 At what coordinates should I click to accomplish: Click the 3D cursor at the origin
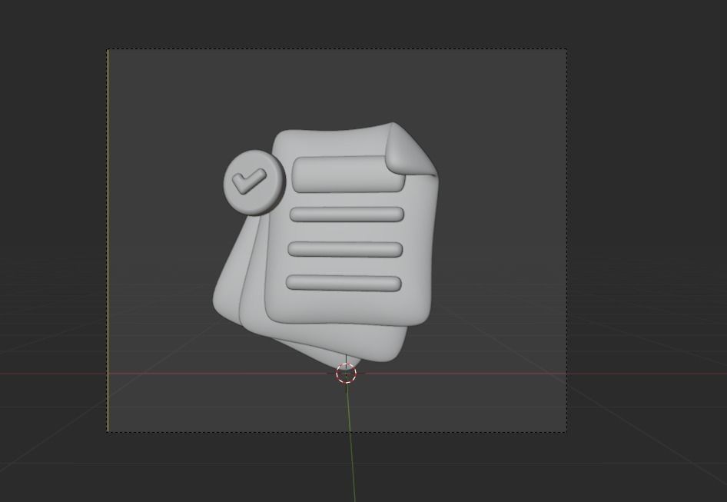tap(346, 373)
